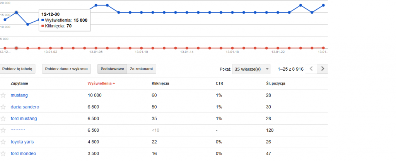This screenshot has width=396, height=161.
Task: Switch to Podstawowe view
Action: [112, 69]
